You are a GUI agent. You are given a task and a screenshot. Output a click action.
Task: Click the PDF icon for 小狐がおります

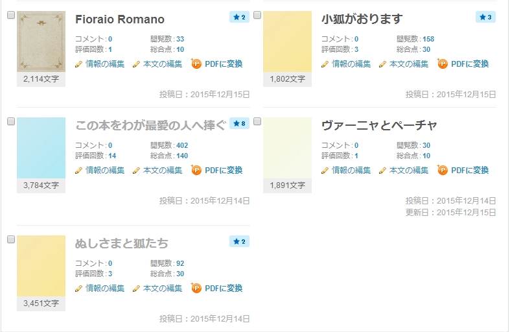443,64
